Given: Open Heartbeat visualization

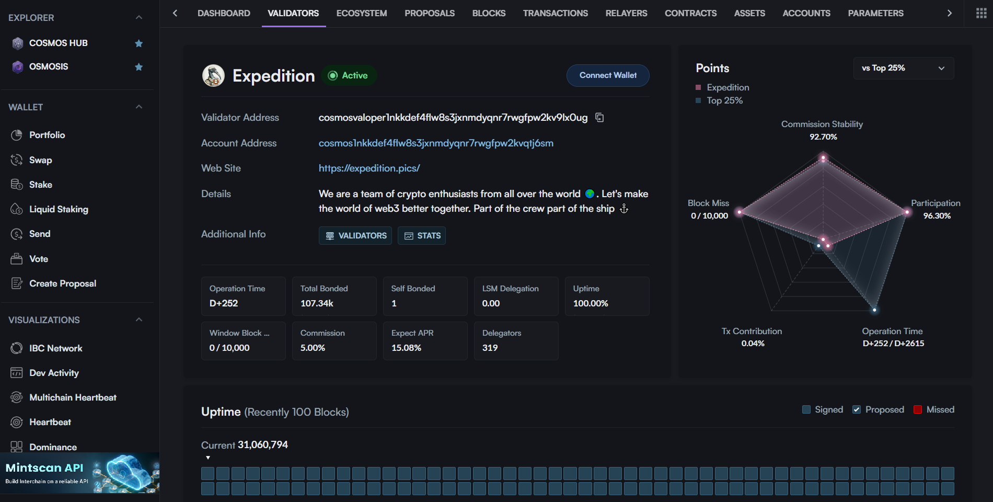Looking at the screenshot, I should point(50,422).
